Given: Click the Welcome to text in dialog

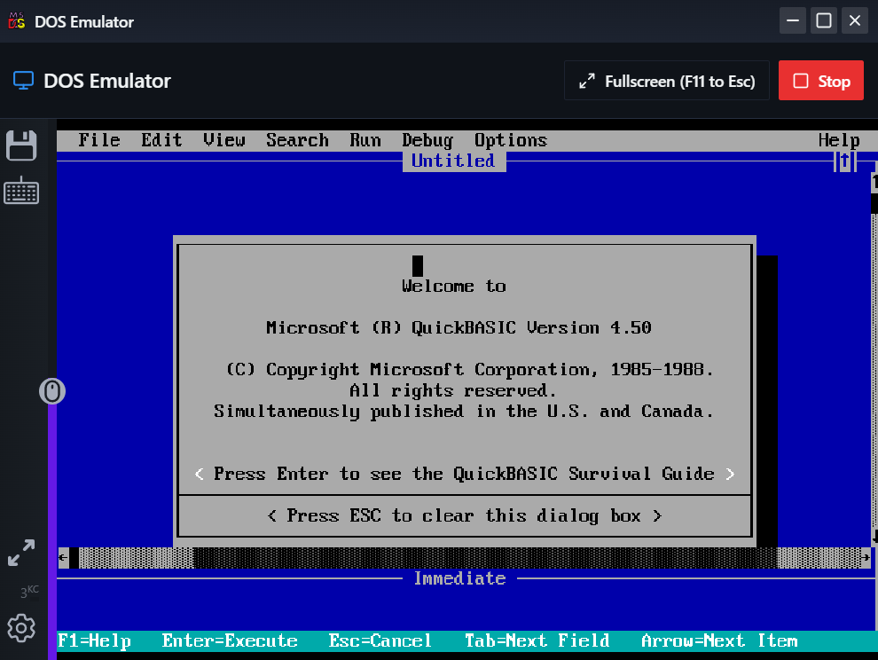Looking at the screenshot, I should pos(453,286).
